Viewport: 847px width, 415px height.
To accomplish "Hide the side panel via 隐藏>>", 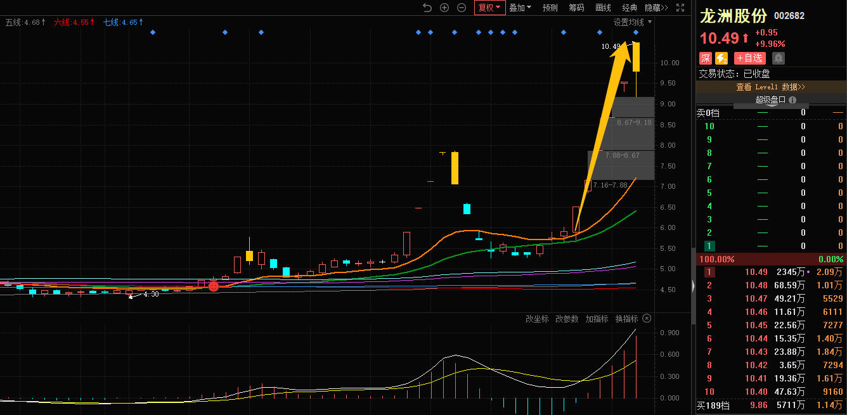I will tap(656, 8).
